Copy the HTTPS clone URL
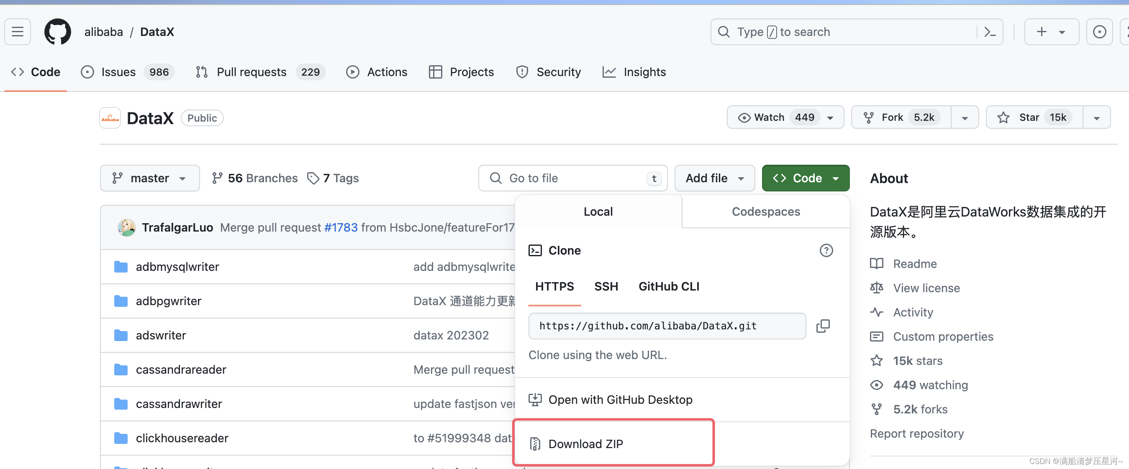This screenshot has height=469, width=1129. coord(823,326)
